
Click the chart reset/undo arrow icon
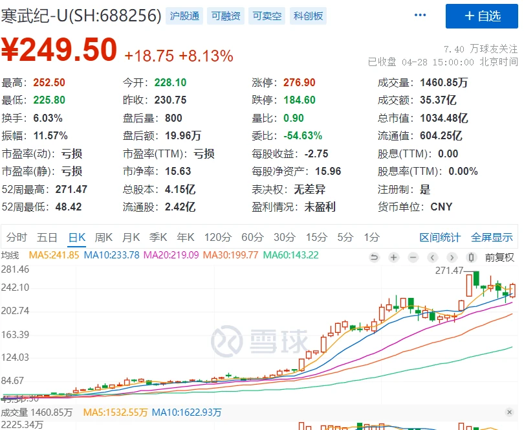[x=374, y=257]
